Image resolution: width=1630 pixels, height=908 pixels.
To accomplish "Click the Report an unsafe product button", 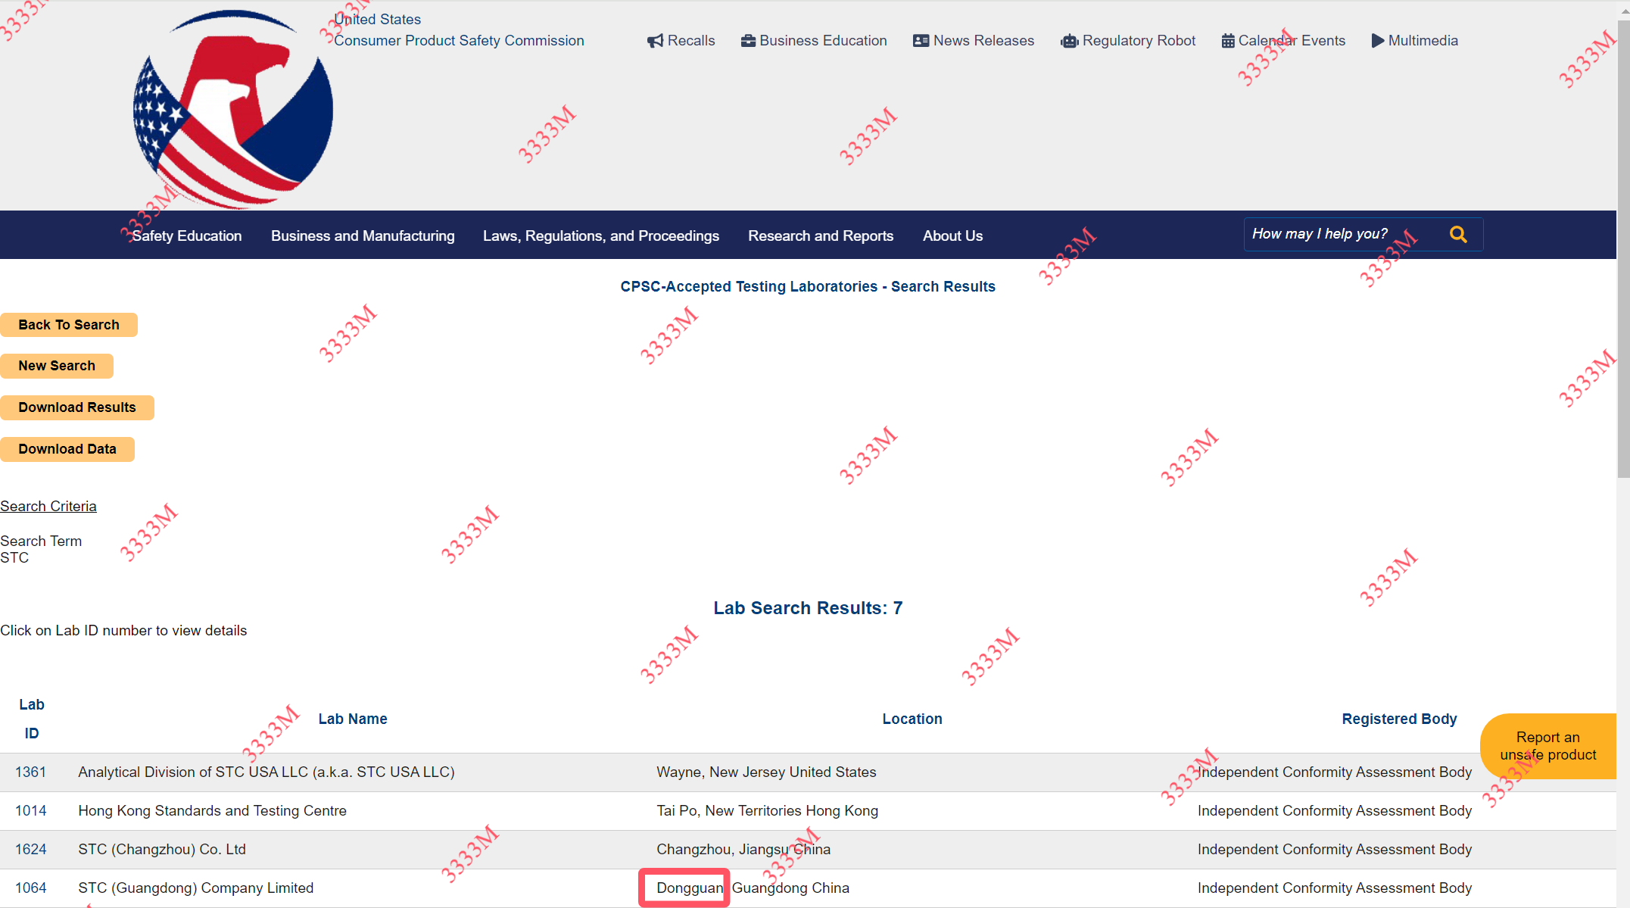I will coord(1547,746).
